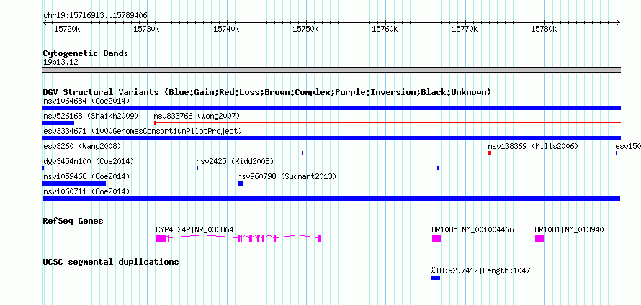This screenshot has height=305, width=641.
Task: Click the nsv2425 (Kidd2008) blue line
Action: (x=318, y=168)
